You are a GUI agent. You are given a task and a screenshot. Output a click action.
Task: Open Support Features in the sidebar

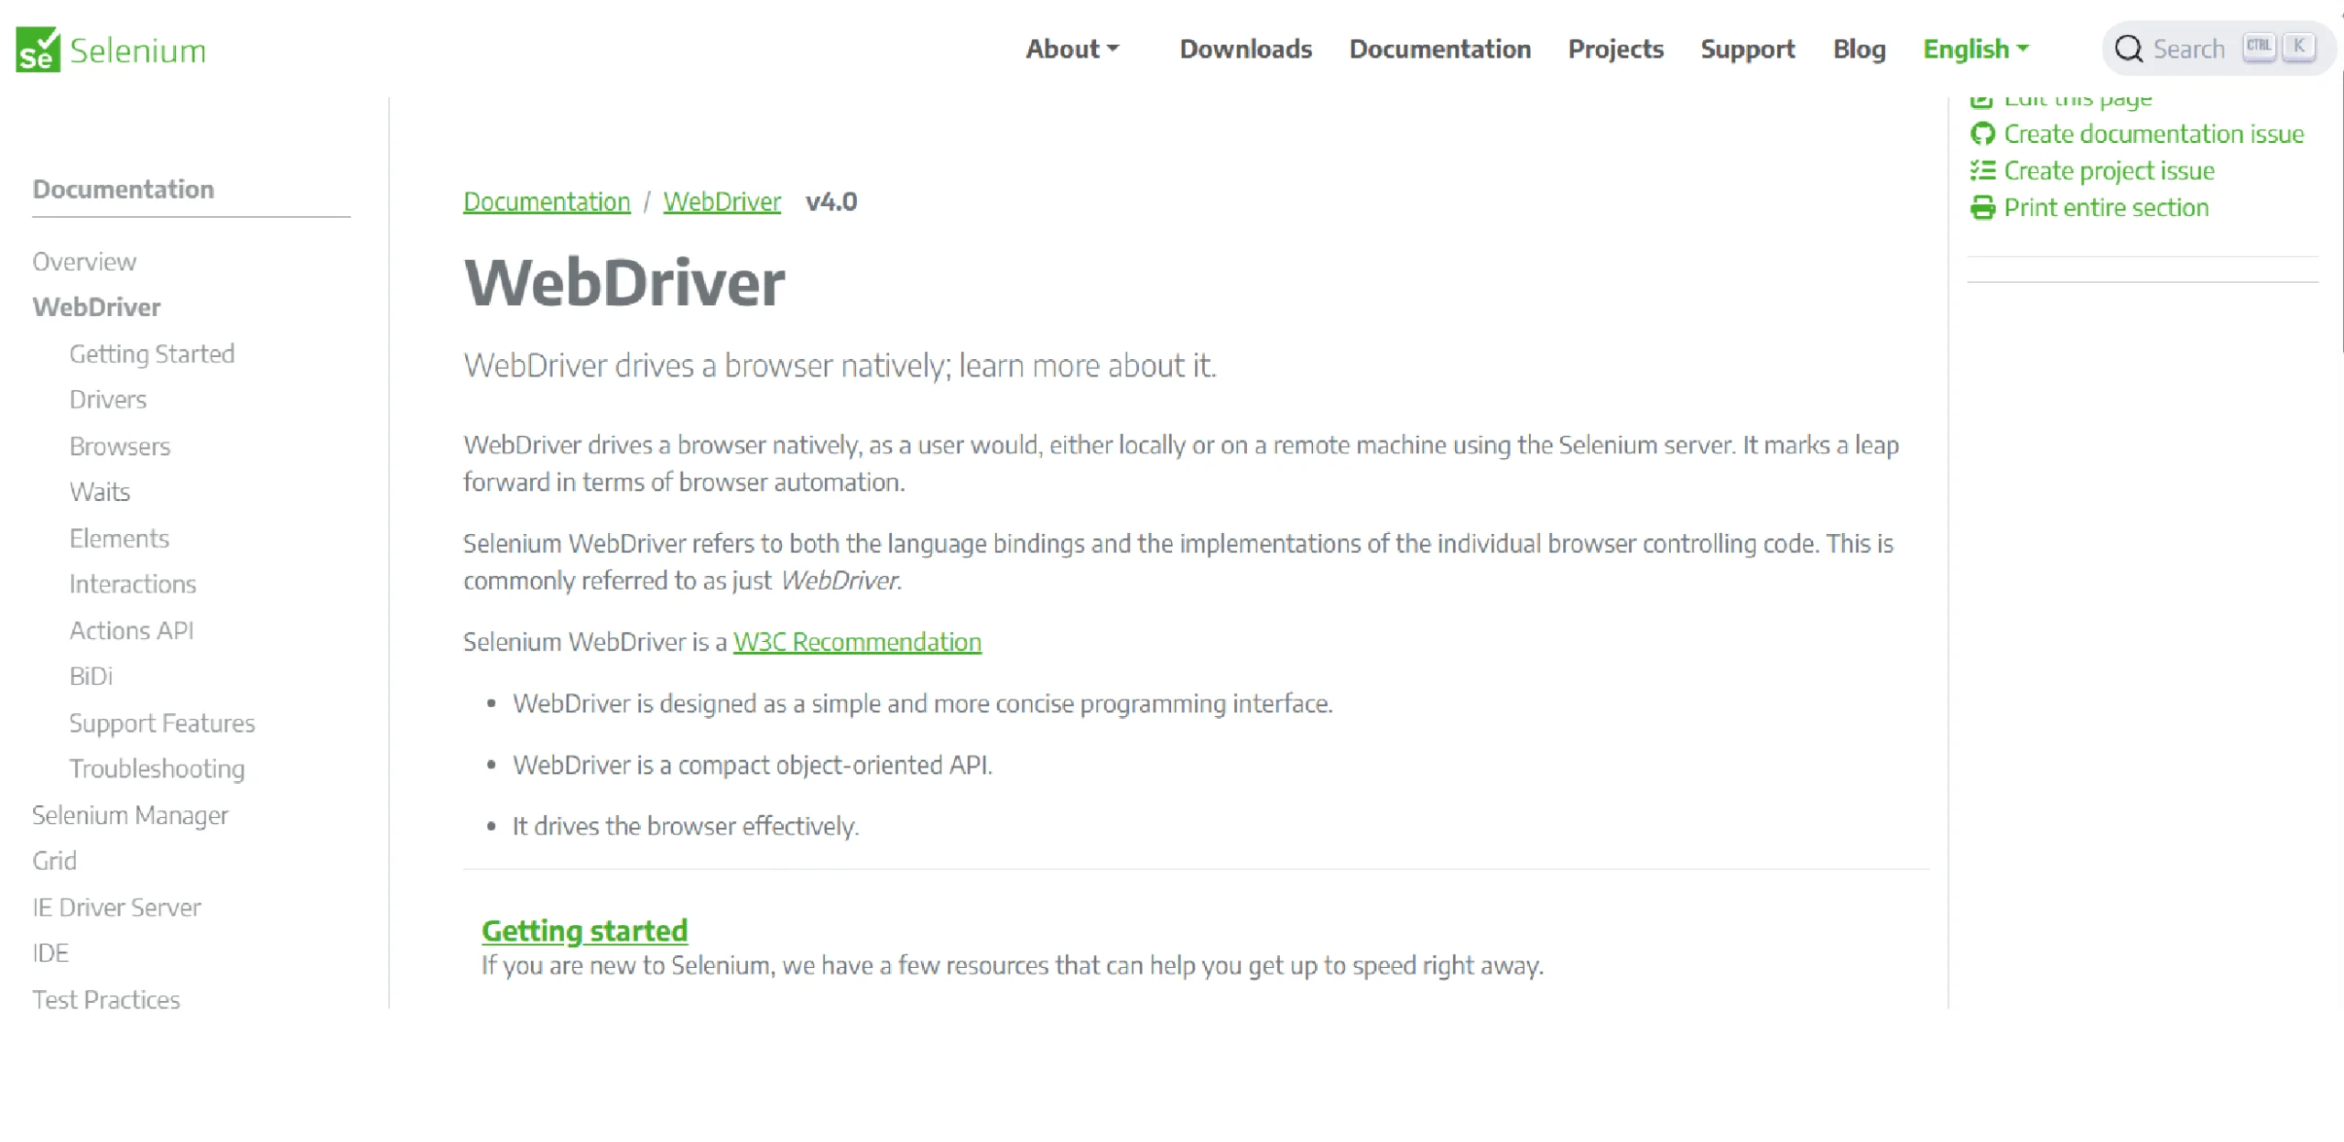tap(162, 723)
